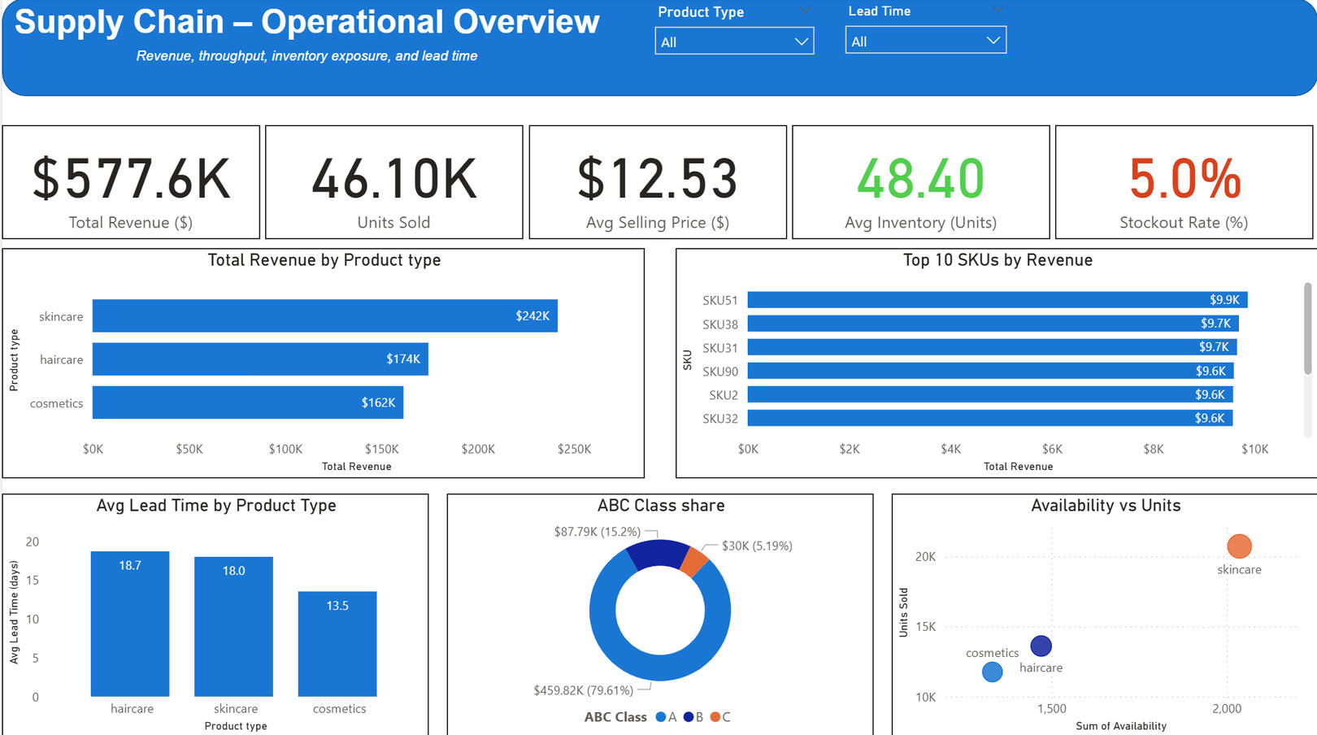
Task: Select the Total Revenue KPI card
Action: pos(131,182)
